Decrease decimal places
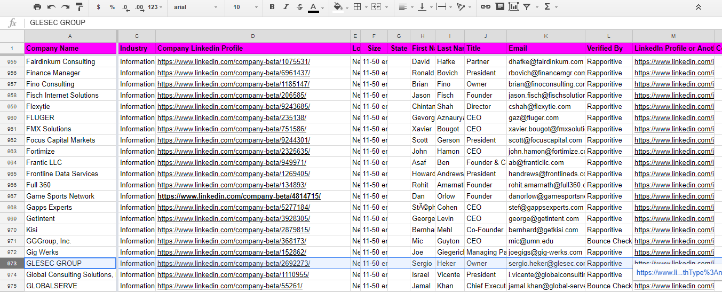Screen dimensions: 722x292 (125, 7)
